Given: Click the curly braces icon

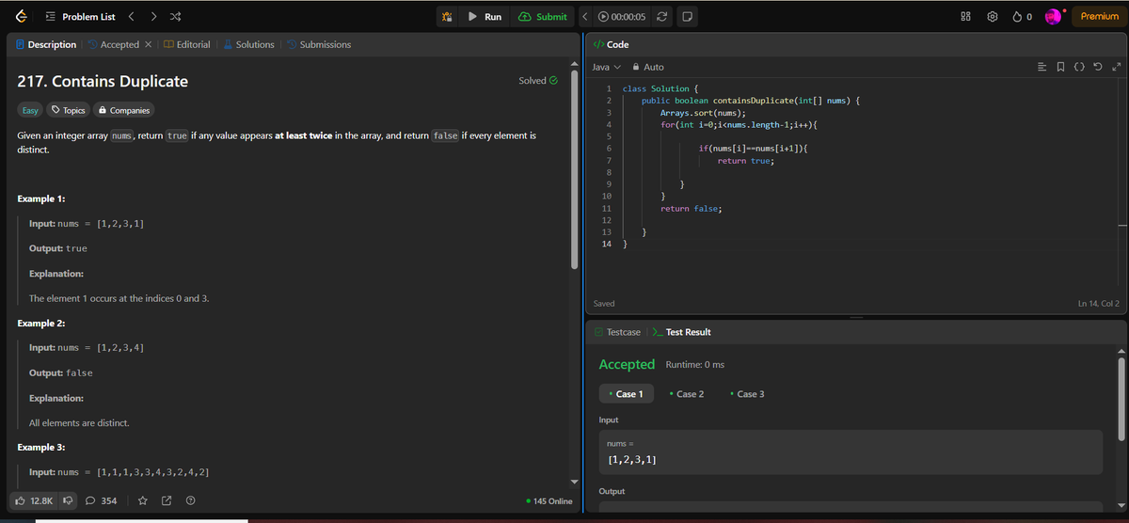Looking at the screenshot, I should 1081,67.
